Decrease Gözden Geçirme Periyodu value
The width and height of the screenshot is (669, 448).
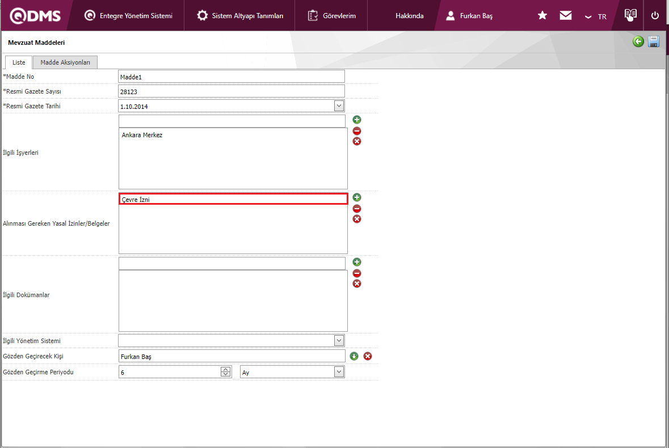click(225, 375)
